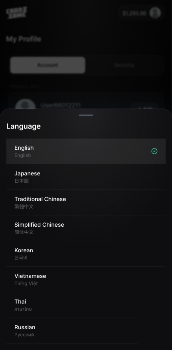Click the app logo in the top corner
172x350 pixels.
pos(16,13)
